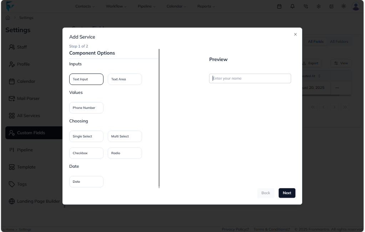Click the Next button in Add Service dialog
Screen dimensions: 365x232
click(287, 193)
